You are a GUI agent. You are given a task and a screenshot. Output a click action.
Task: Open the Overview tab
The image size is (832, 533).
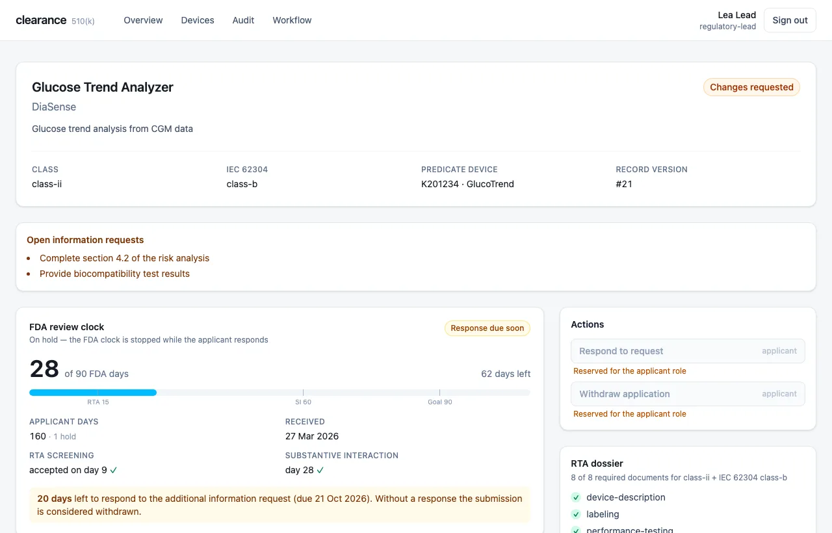(x=143, y=20)
